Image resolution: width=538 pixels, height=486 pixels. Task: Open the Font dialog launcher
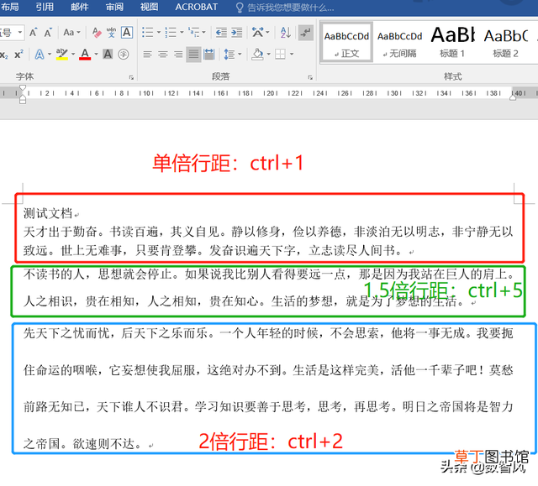pyautogui.click(x=131, y=78)
